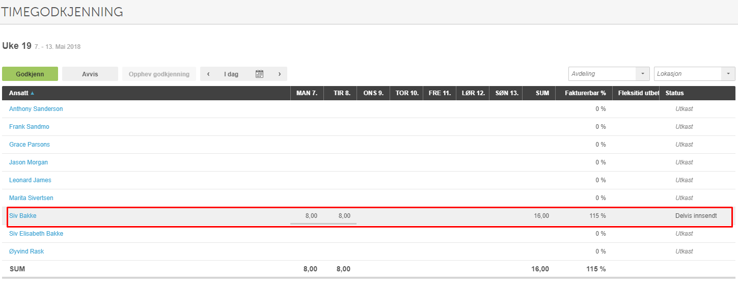This screenshot has width=738, height=281.
Task: Sort by the Fakturerbar % column header
Action: pyautogui.click(x=585, y=93)
